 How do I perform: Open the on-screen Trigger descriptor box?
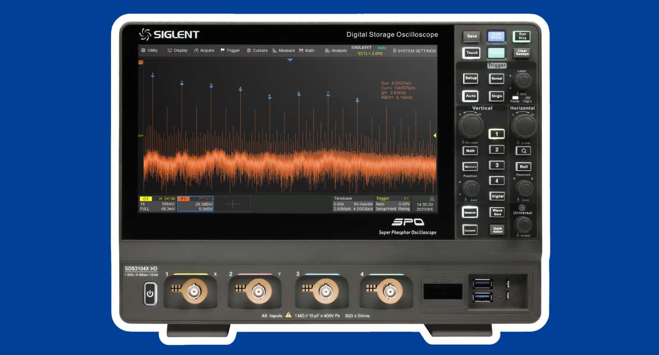click(x=392, y=204)
